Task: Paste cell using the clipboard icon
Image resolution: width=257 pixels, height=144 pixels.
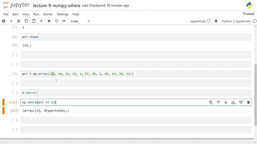Action: [34, 21]
